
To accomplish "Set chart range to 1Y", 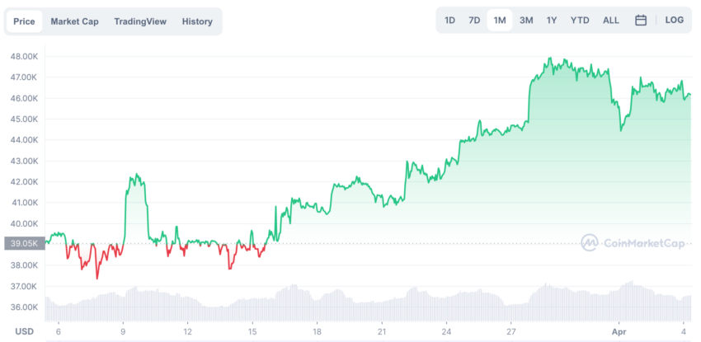I will [552, 21].
